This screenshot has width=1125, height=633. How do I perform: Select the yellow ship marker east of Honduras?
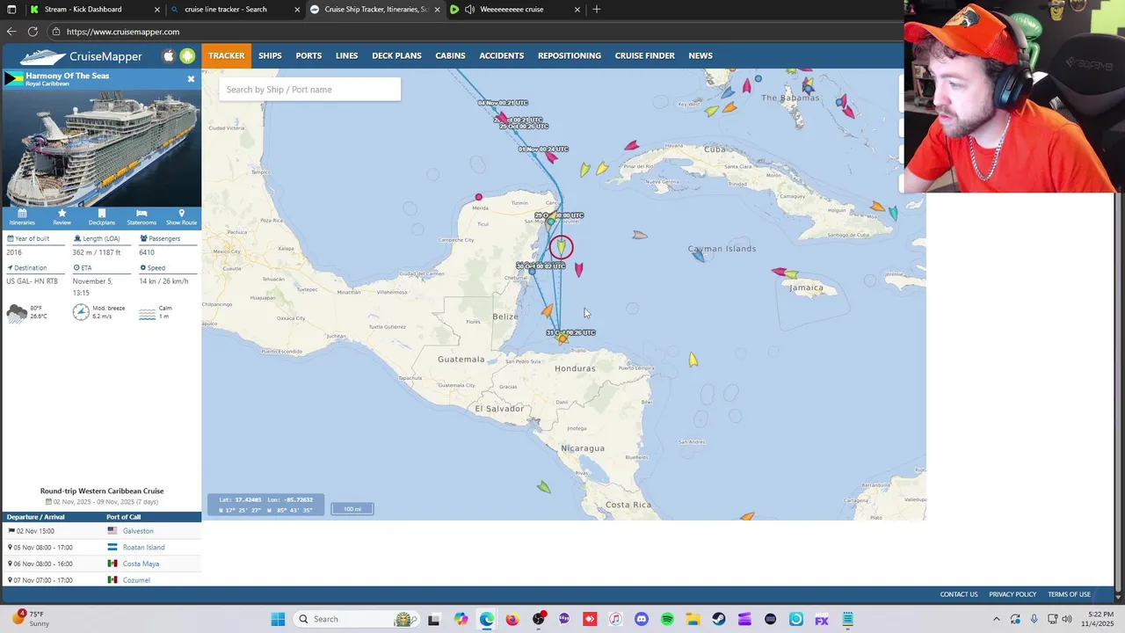click(693, 360)
